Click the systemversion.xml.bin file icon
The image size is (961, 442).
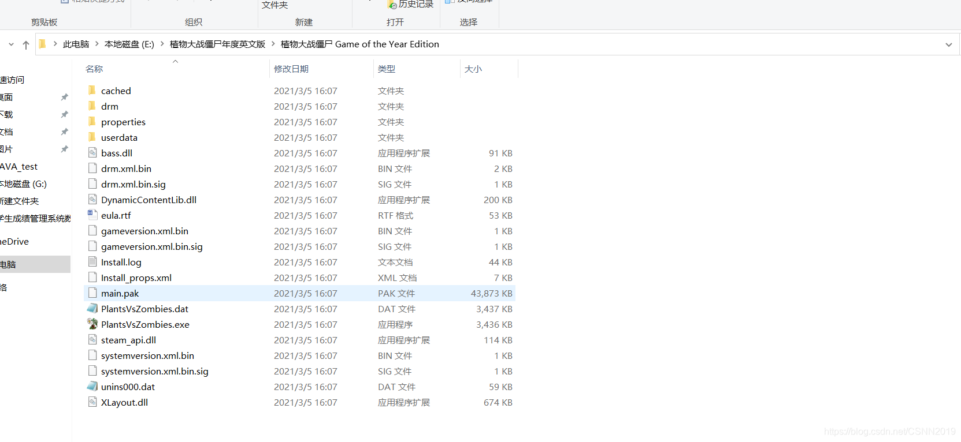[92, 355]
